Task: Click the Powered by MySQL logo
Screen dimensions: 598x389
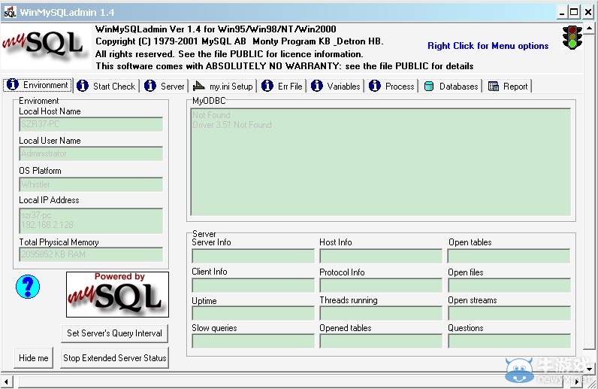Action: 117,294
